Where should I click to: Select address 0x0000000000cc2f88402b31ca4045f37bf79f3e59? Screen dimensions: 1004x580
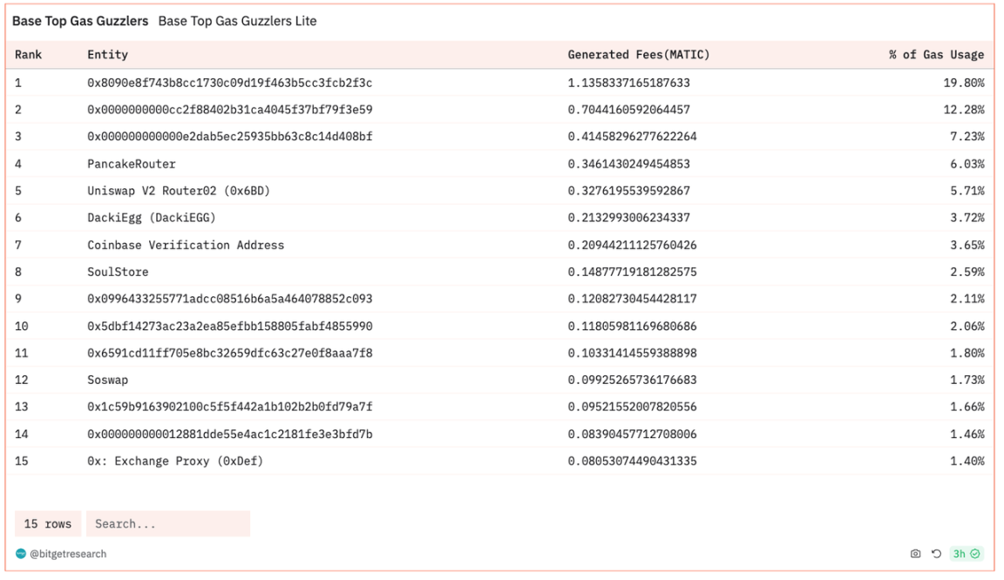(230, 110)
